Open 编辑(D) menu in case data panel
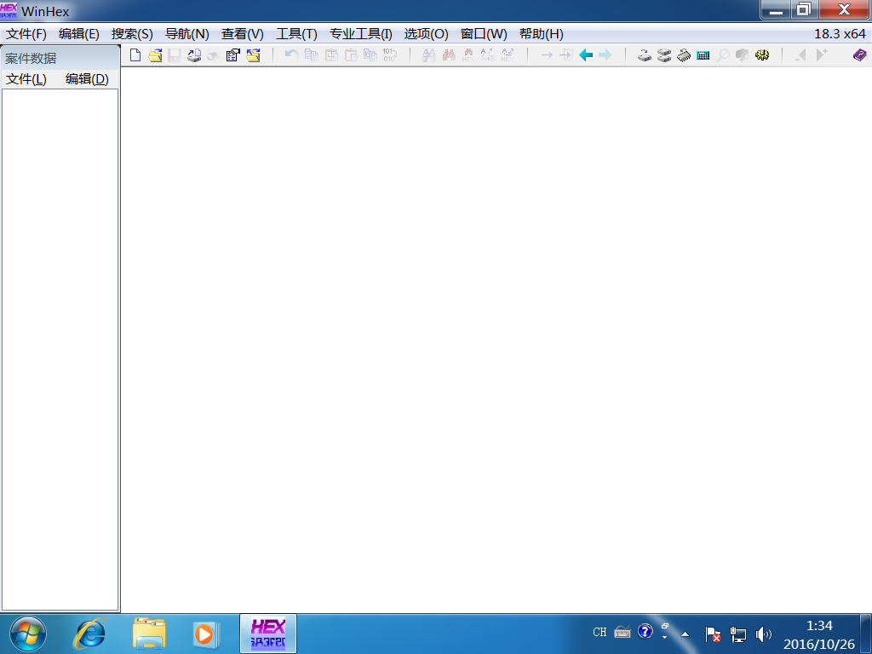This screenshot has width=872, height=654. point(87,79)
